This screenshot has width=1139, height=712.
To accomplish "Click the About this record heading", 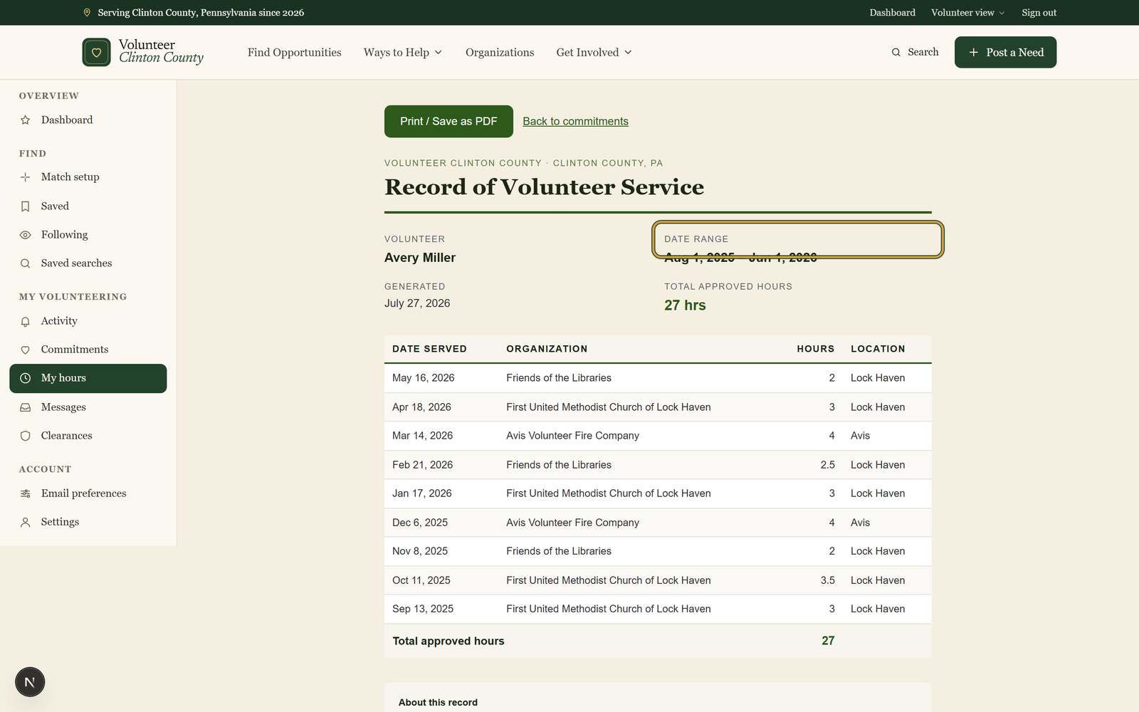I will (x=438, y=703).
